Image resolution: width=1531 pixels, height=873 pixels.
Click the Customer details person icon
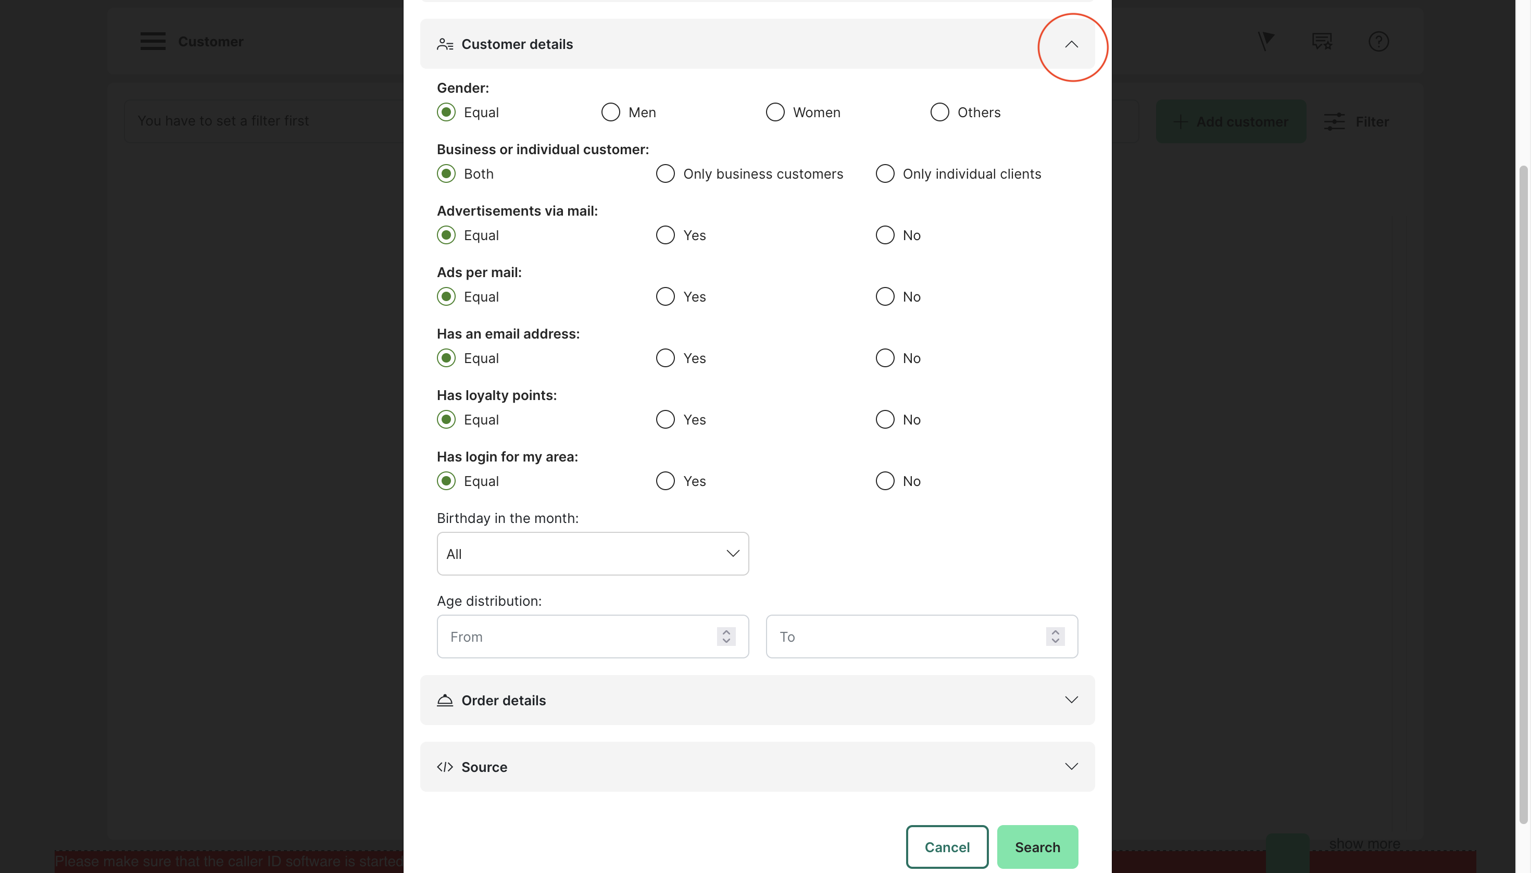tap(445, 44)
